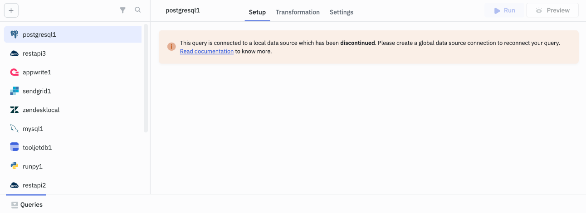Click the Appwrite icon next to appwrite1
Image resolution: width=586 pixels, height=213 pixels.
(x=14, y=72)
